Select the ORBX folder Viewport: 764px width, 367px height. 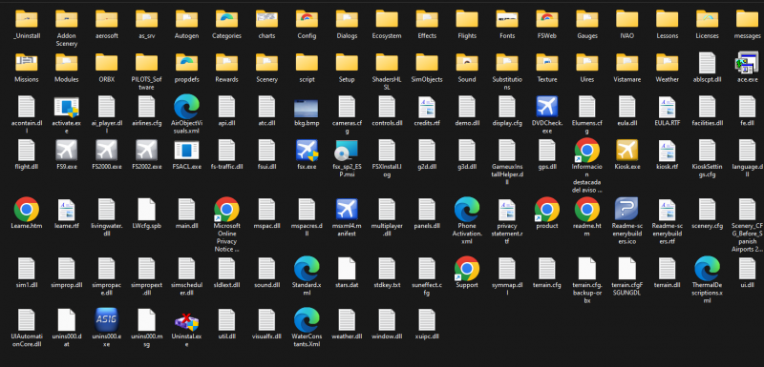[106, 62]
